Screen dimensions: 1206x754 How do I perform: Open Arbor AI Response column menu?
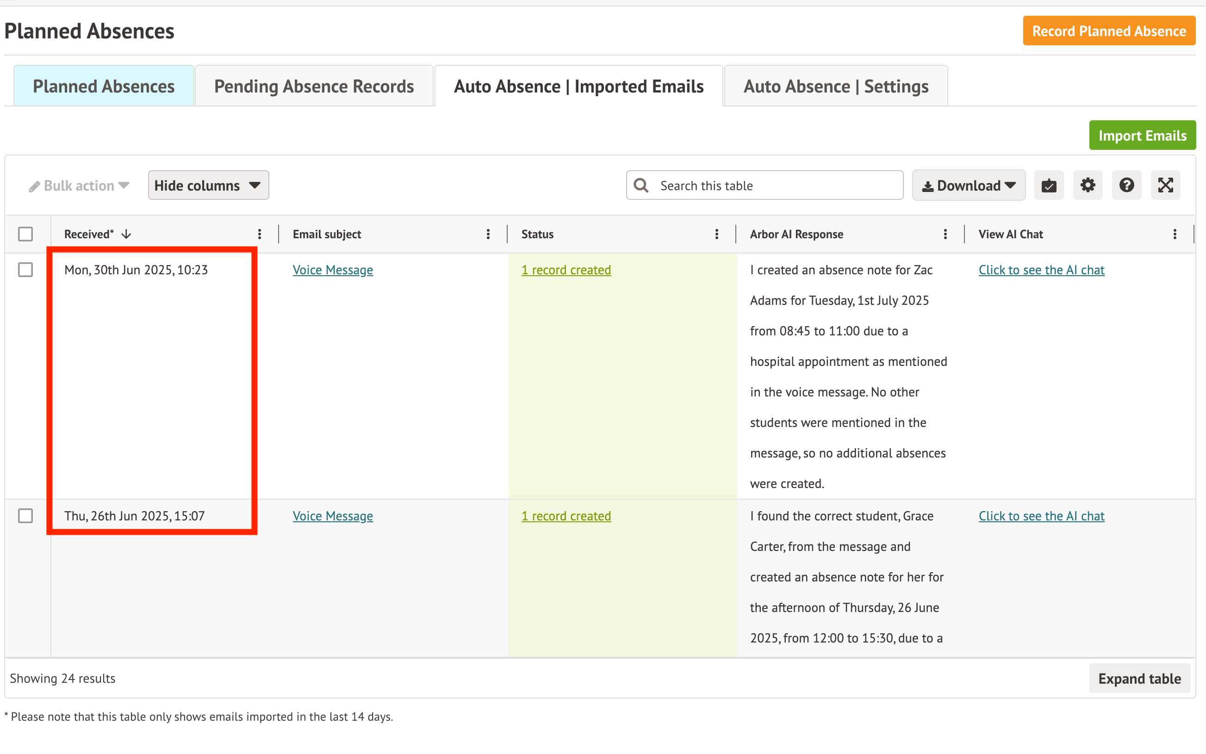pyautogui.click(x=945, y=235)
